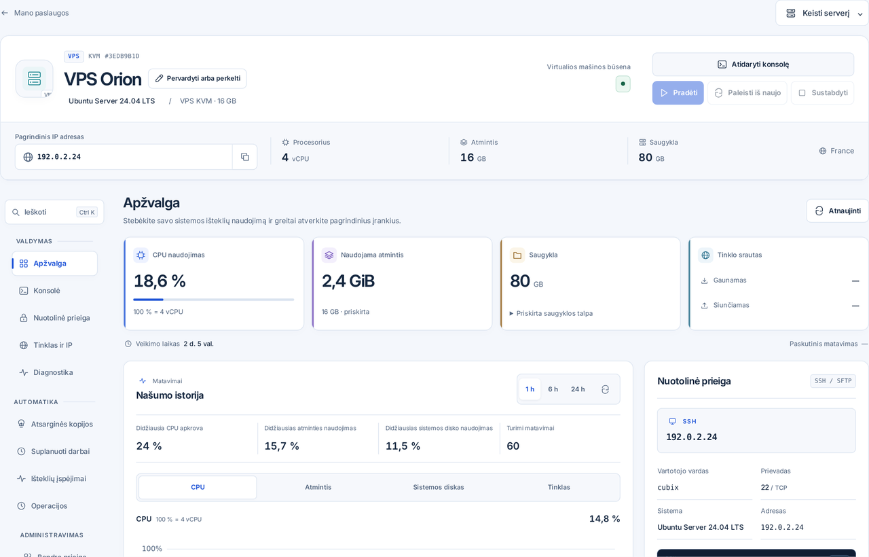Switch to the CPU tab
869x557 pixels.
click(x=198, y=487)
